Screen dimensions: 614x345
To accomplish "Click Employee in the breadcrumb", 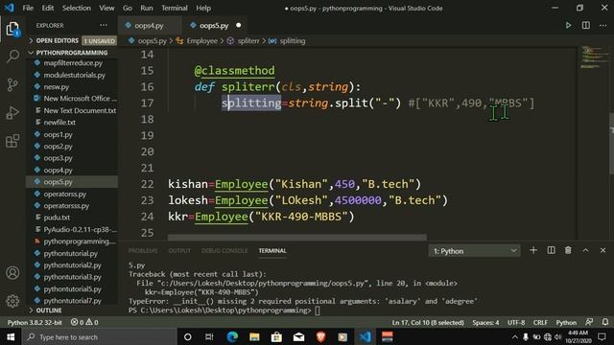I will coord(201,40).
